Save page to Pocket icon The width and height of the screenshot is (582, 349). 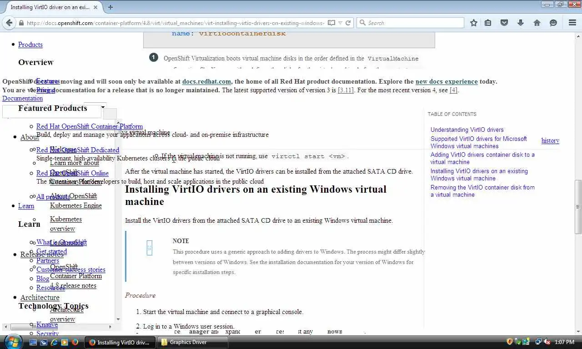pyautogui.click(x=504, y=23)
